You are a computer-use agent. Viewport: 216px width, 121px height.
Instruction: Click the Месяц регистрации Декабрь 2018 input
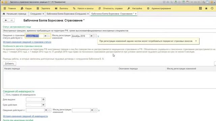tap(81, 36)
